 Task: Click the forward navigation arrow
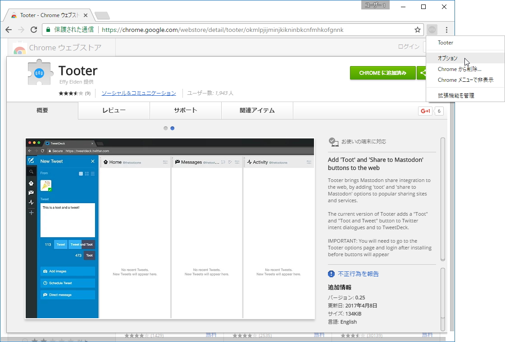pos(21,30)
